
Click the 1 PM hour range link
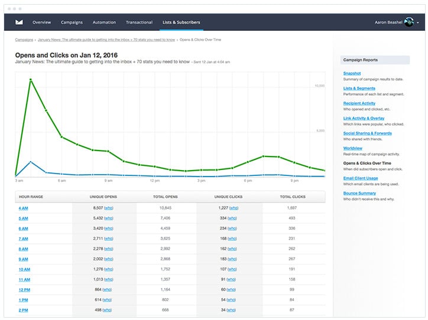coord(23,300)
